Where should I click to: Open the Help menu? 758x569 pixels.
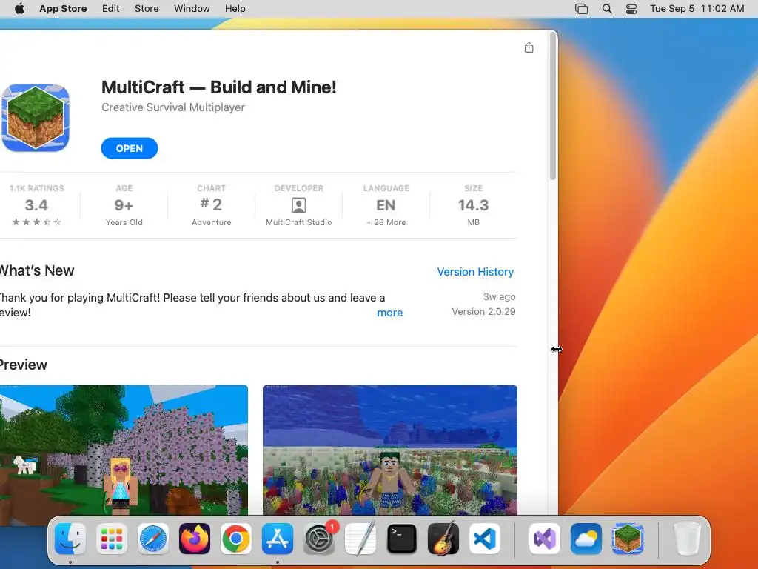click(x=235, y=9)
